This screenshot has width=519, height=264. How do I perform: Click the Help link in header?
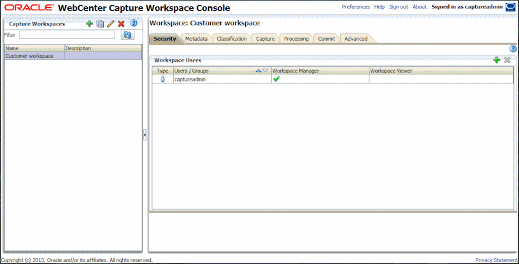pyautogui.click(x=380, y=7)
